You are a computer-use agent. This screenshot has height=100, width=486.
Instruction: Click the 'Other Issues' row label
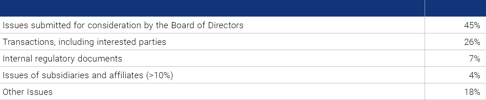(28, 92)
